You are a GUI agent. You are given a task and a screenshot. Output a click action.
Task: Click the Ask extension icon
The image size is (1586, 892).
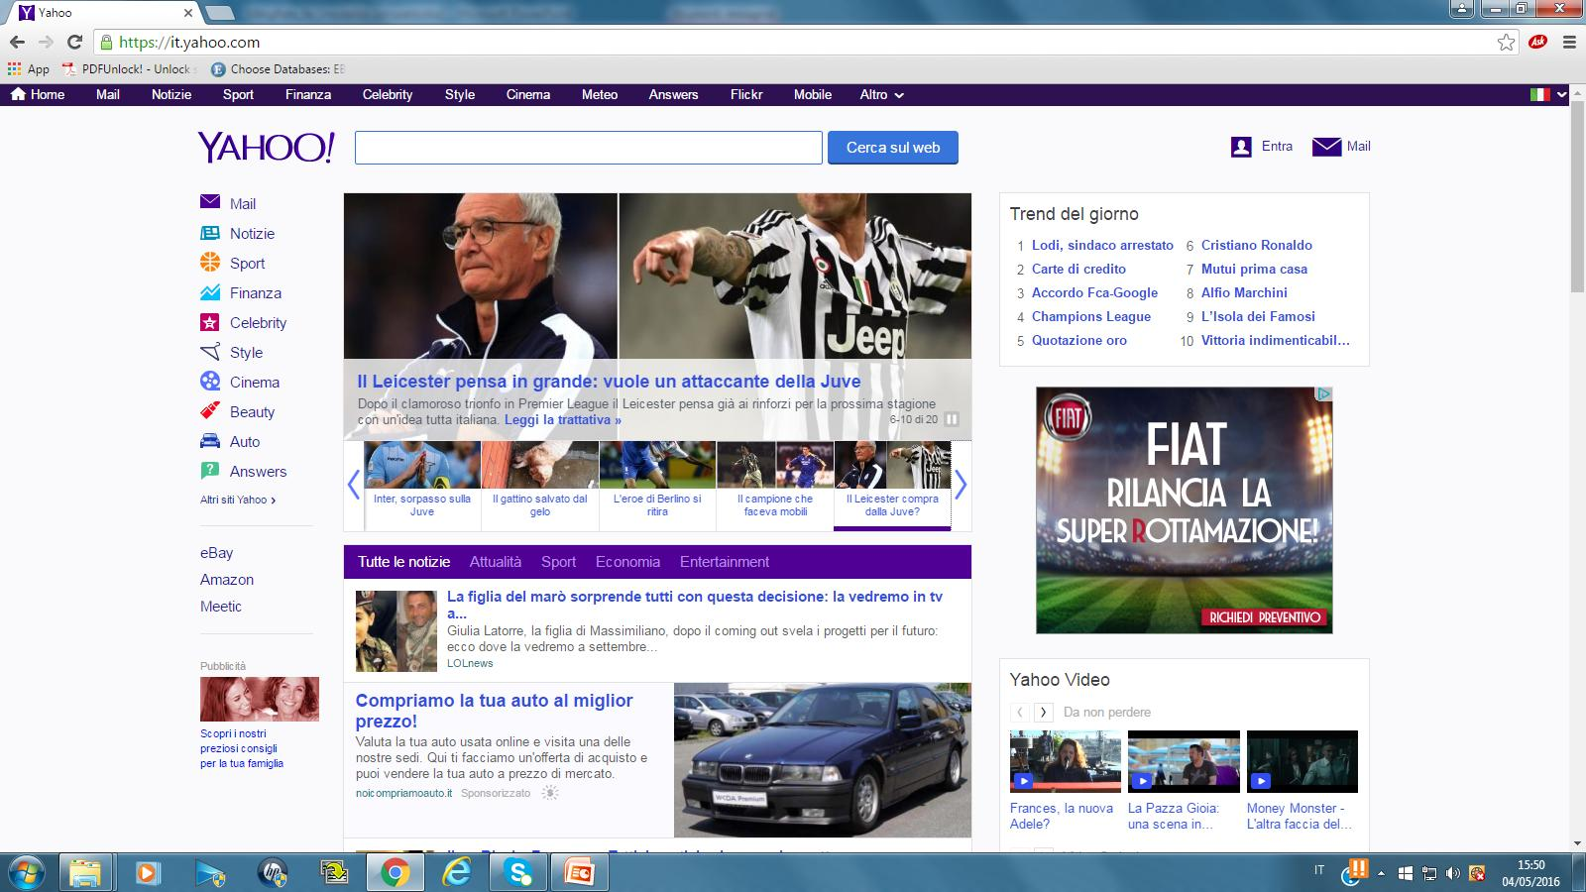tap(1538, 42)
